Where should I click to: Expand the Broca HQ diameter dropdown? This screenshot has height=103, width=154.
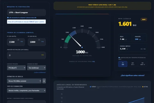point(24,81)
